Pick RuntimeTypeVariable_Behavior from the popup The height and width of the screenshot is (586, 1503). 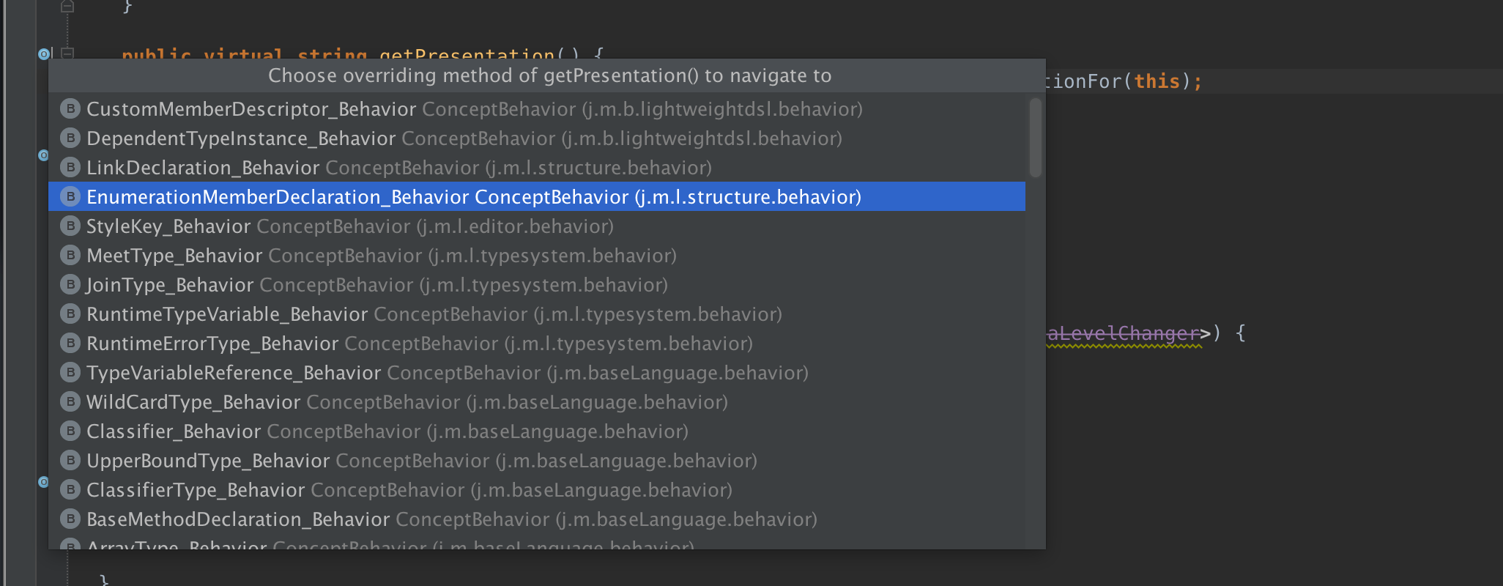[227, 314]
